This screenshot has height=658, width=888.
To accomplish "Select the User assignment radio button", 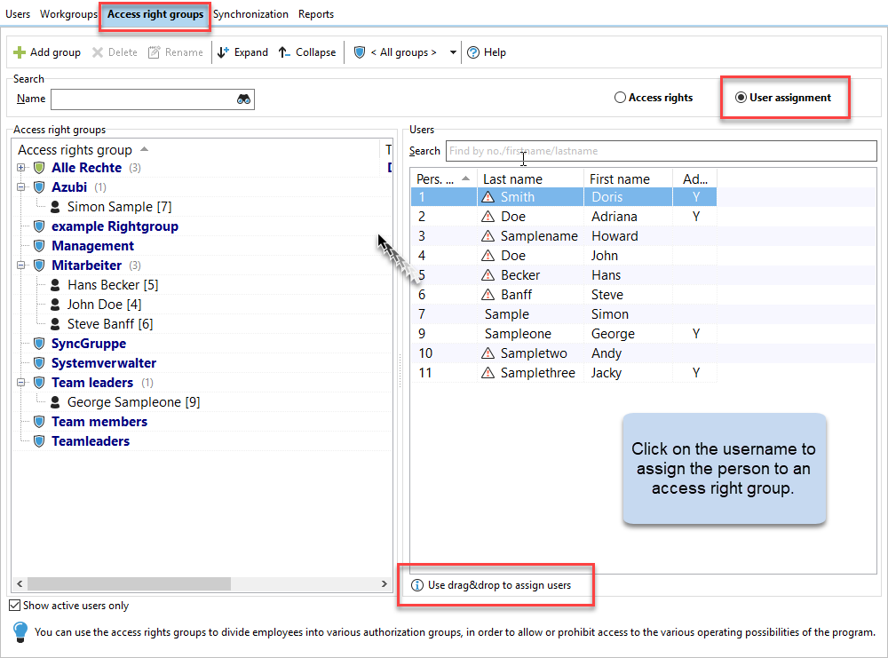I will (x=741, y=98).
